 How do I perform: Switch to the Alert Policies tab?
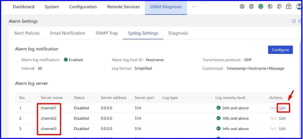[27, 33]
